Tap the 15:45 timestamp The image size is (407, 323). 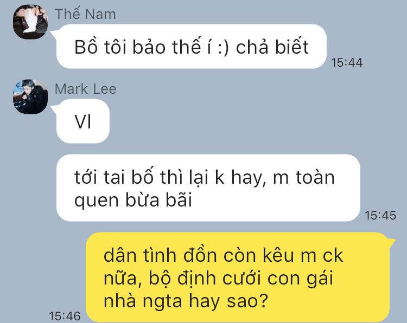tap(380, 215)
